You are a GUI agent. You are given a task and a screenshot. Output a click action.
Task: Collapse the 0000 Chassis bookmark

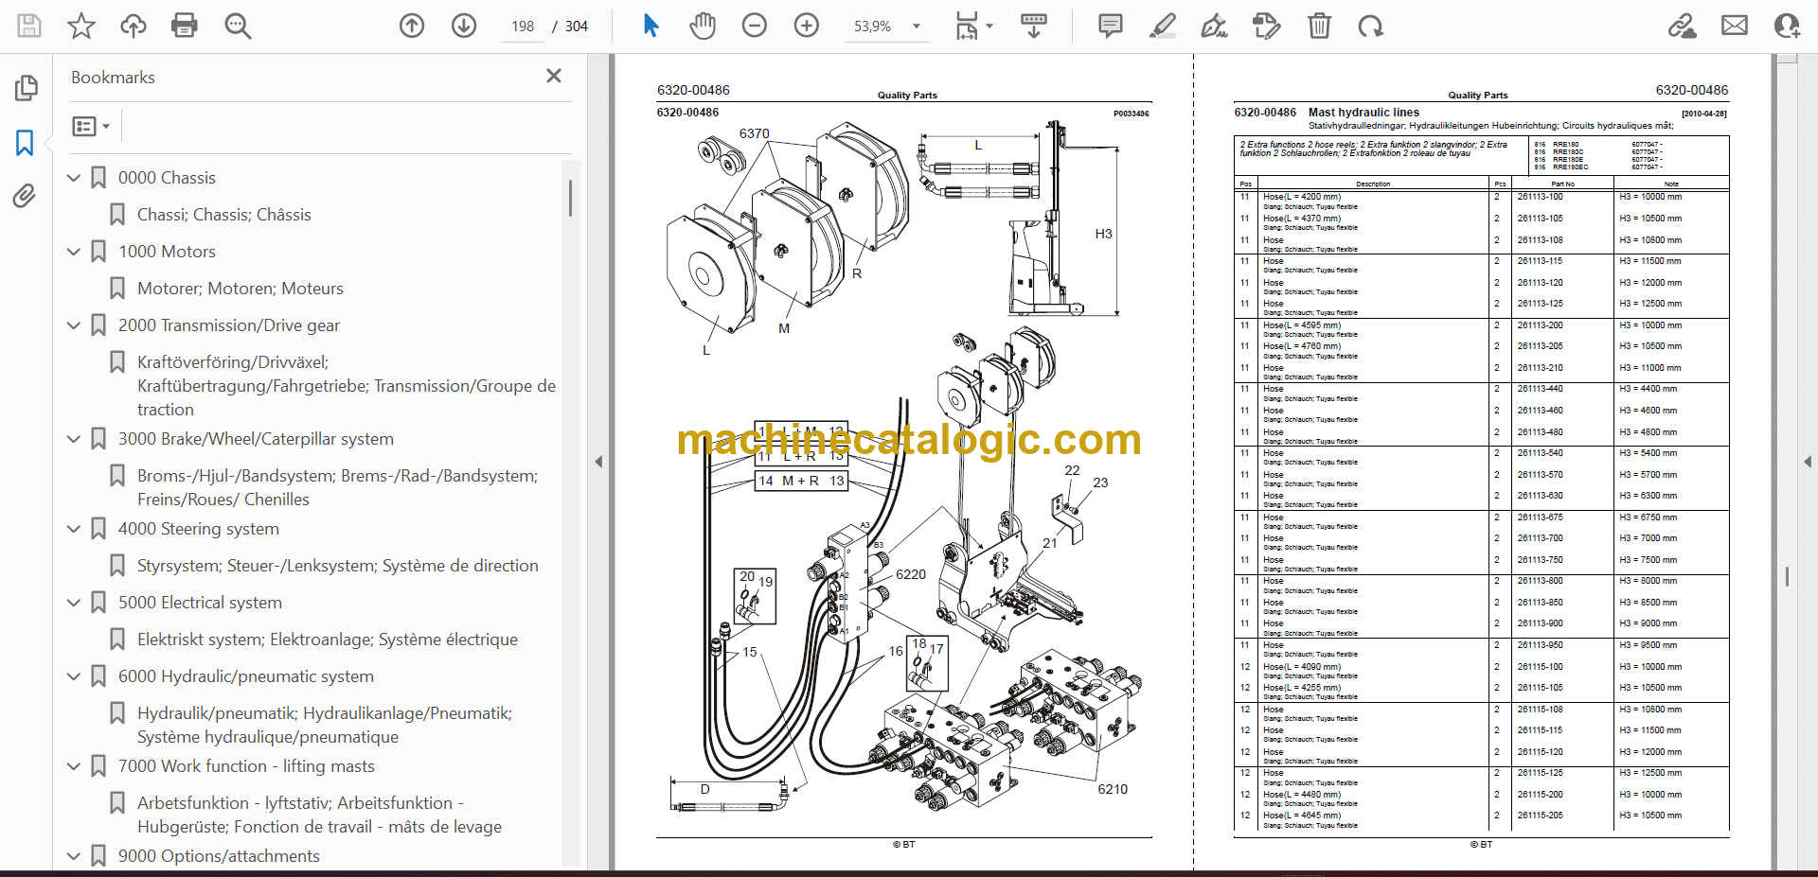[x=74, y=178]
